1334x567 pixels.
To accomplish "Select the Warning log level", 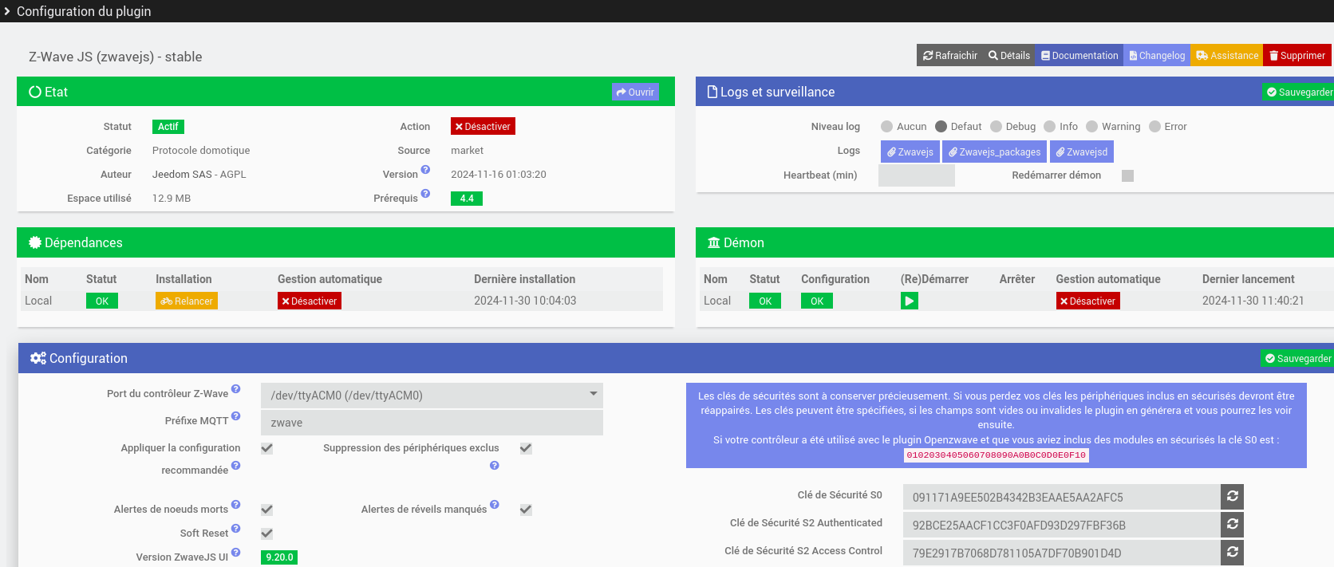I will (x=1092, y=126).
